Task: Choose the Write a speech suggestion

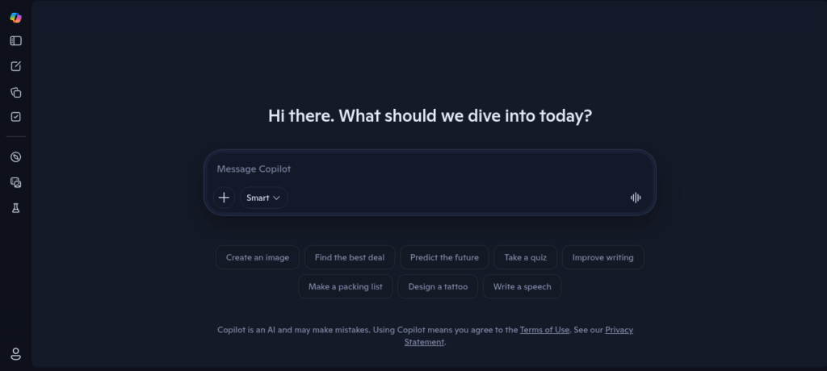Action: (523, 286)
